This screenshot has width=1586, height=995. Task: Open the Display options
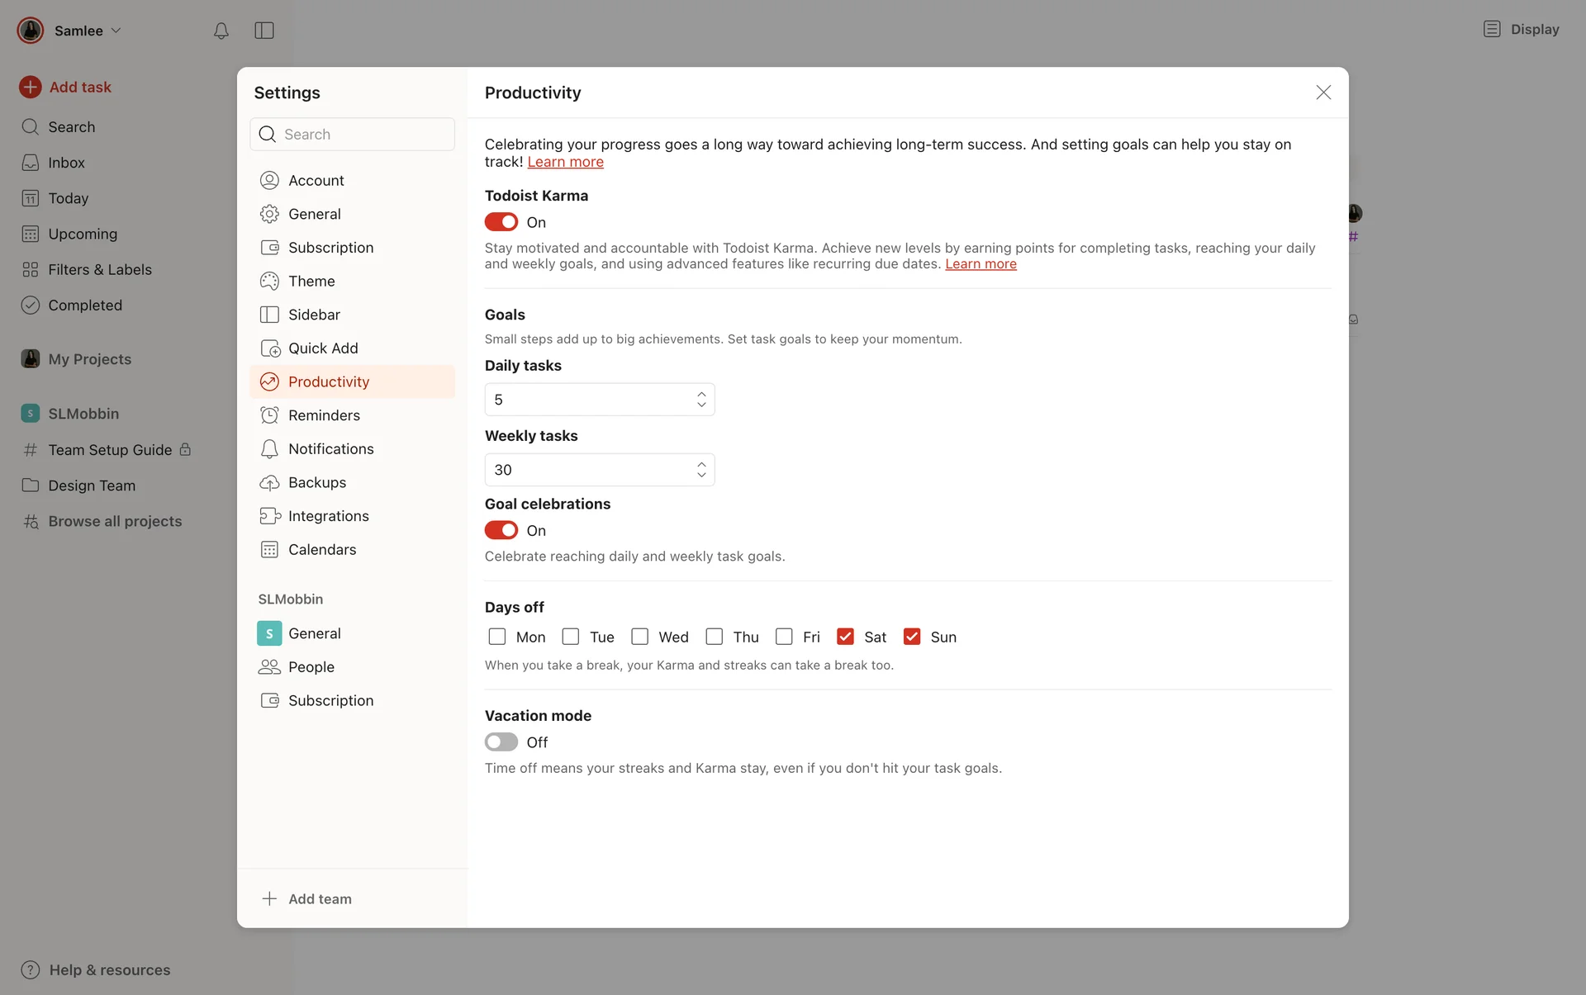(x=1522, y=30)
